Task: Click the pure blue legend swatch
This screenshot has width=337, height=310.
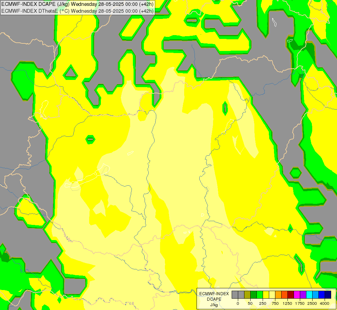Action: tap(322, 295)
